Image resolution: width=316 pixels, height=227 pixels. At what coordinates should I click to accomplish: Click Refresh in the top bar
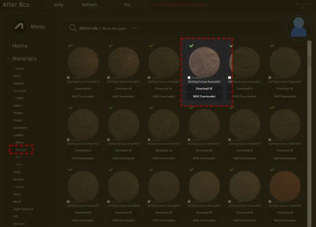pyautogui.click(x=89, y=5)
